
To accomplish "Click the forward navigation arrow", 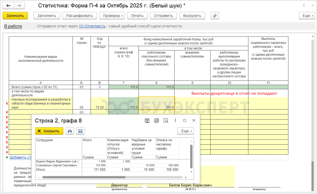I will (19, 6).
